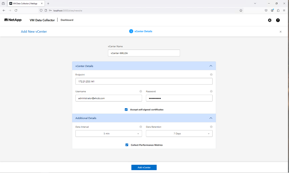Screen dimensions: 289x173
Task: Disable Collect Performance Metrics checkbox
Action: point(127,145)
